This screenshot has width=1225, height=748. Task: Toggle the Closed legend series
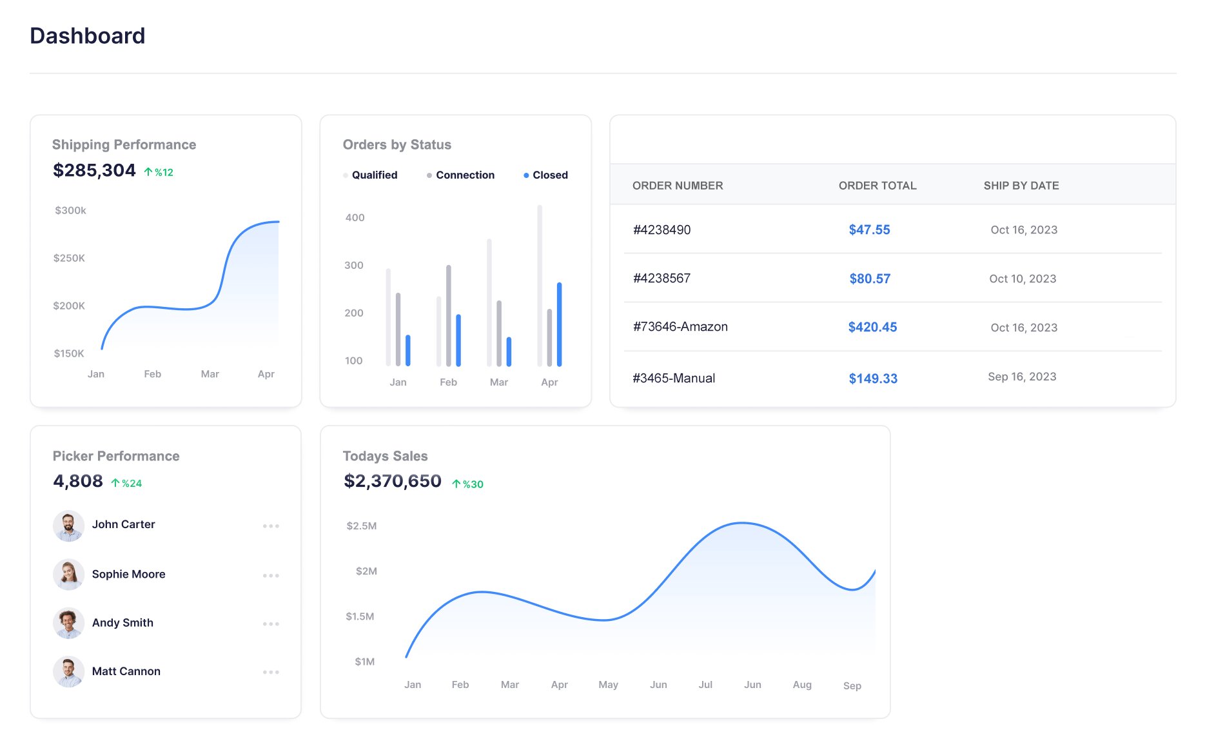click(x=545, y=175)
